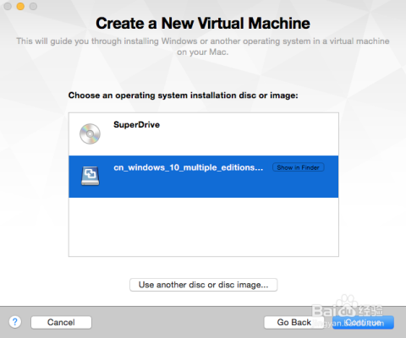406x338 pixels.
Task: Click the gray close window button
Action: pos(8,6)
